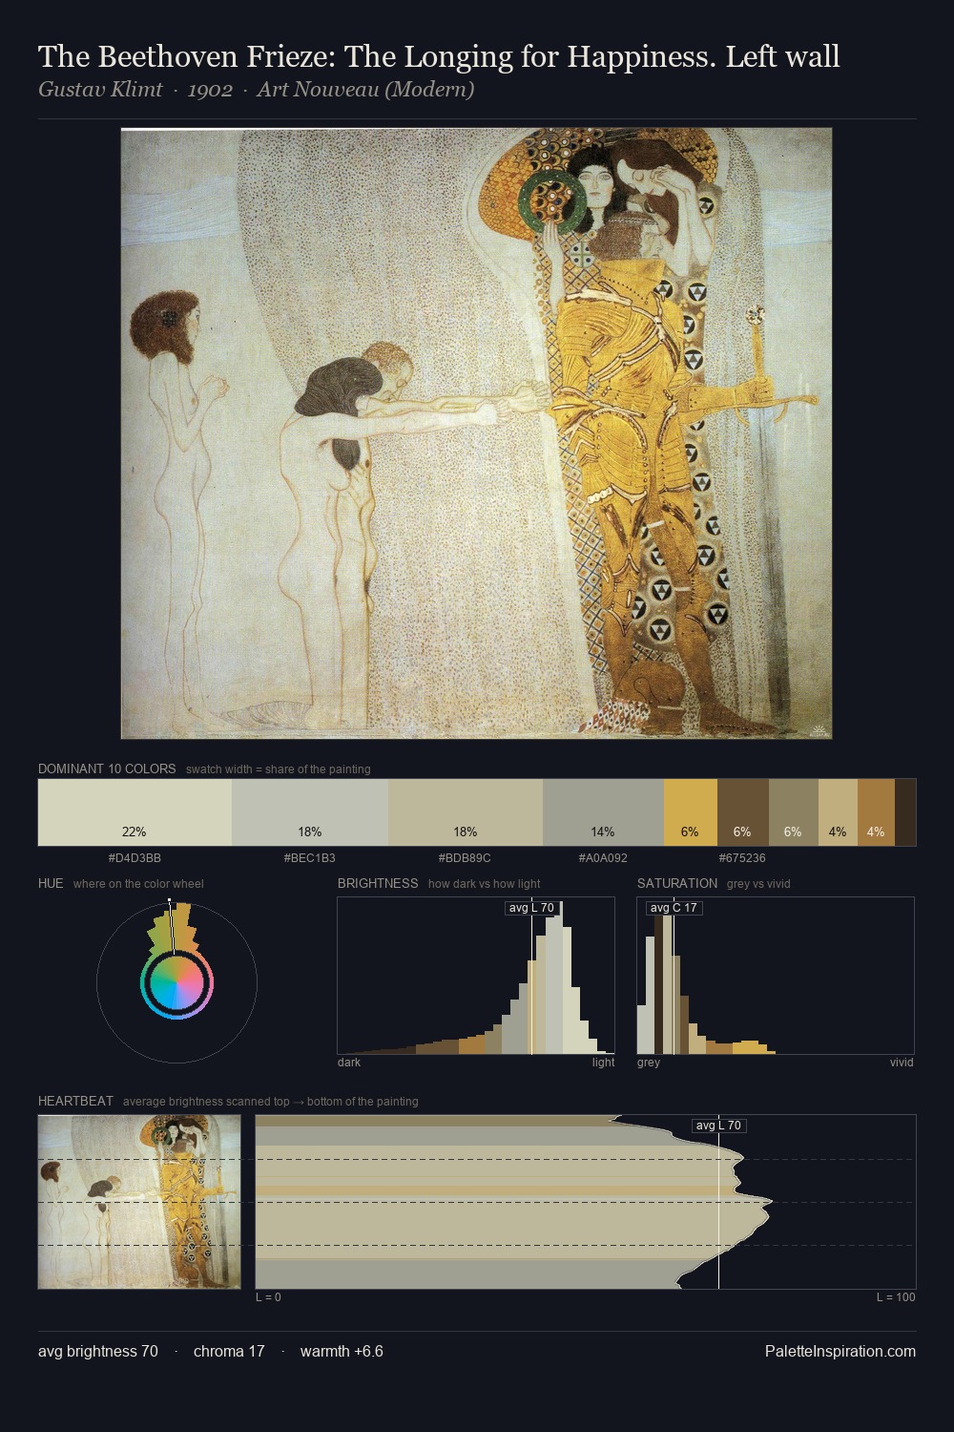Viewport: 954px width, 1432px height.
Task: Open the main Beethoven Frieze painting image
Action: coord(477,433)
